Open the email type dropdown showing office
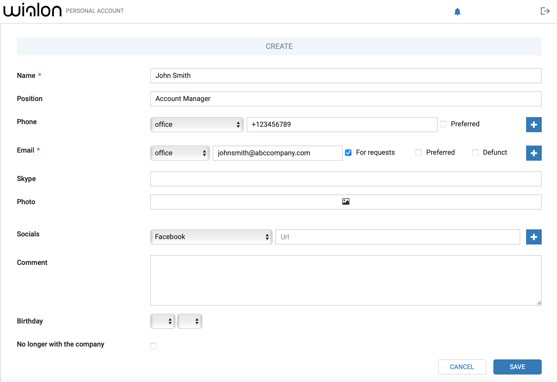 [x=180, y=153]
